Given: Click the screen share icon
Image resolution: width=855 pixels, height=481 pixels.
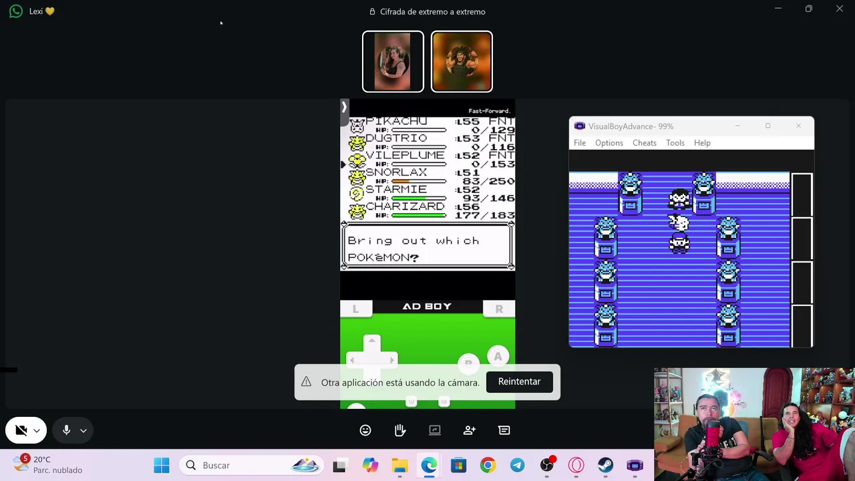Looking at the screenshot, I should point(435,431).
